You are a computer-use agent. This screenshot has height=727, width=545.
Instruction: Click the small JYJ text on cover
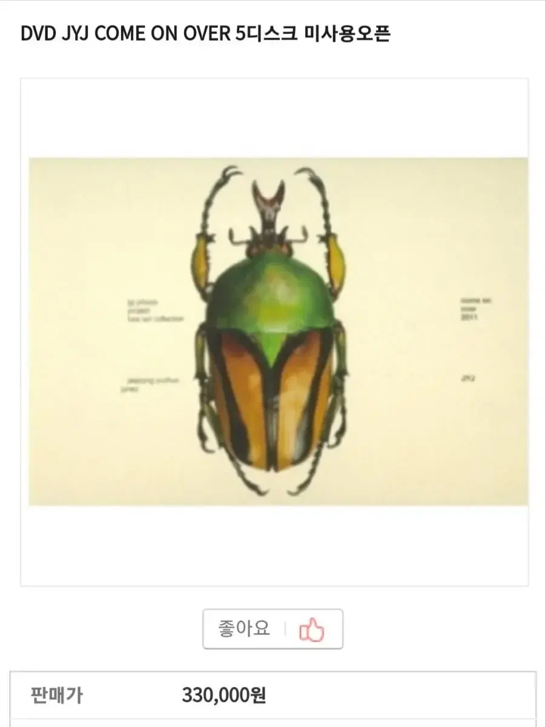click(467, 379)
